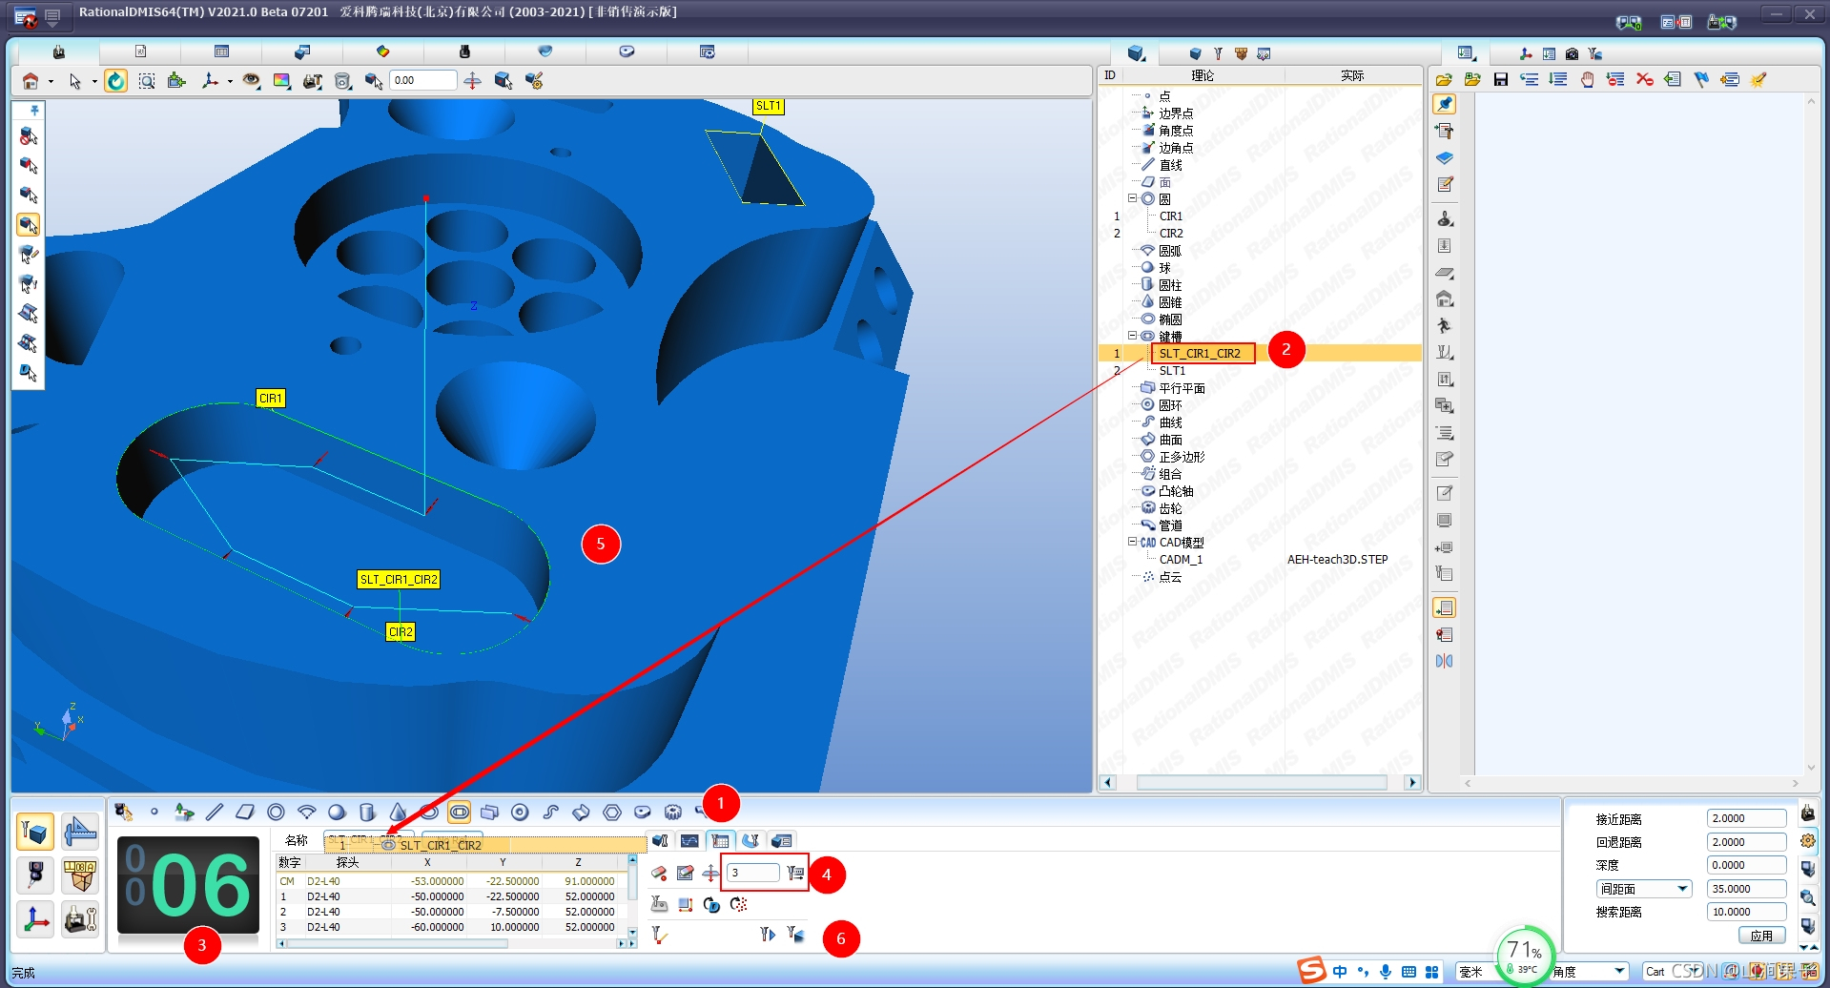Select the cone feature icon in the feature bar
The width and height of the screenshot is (1830, 988).
(x=398, y=812)
